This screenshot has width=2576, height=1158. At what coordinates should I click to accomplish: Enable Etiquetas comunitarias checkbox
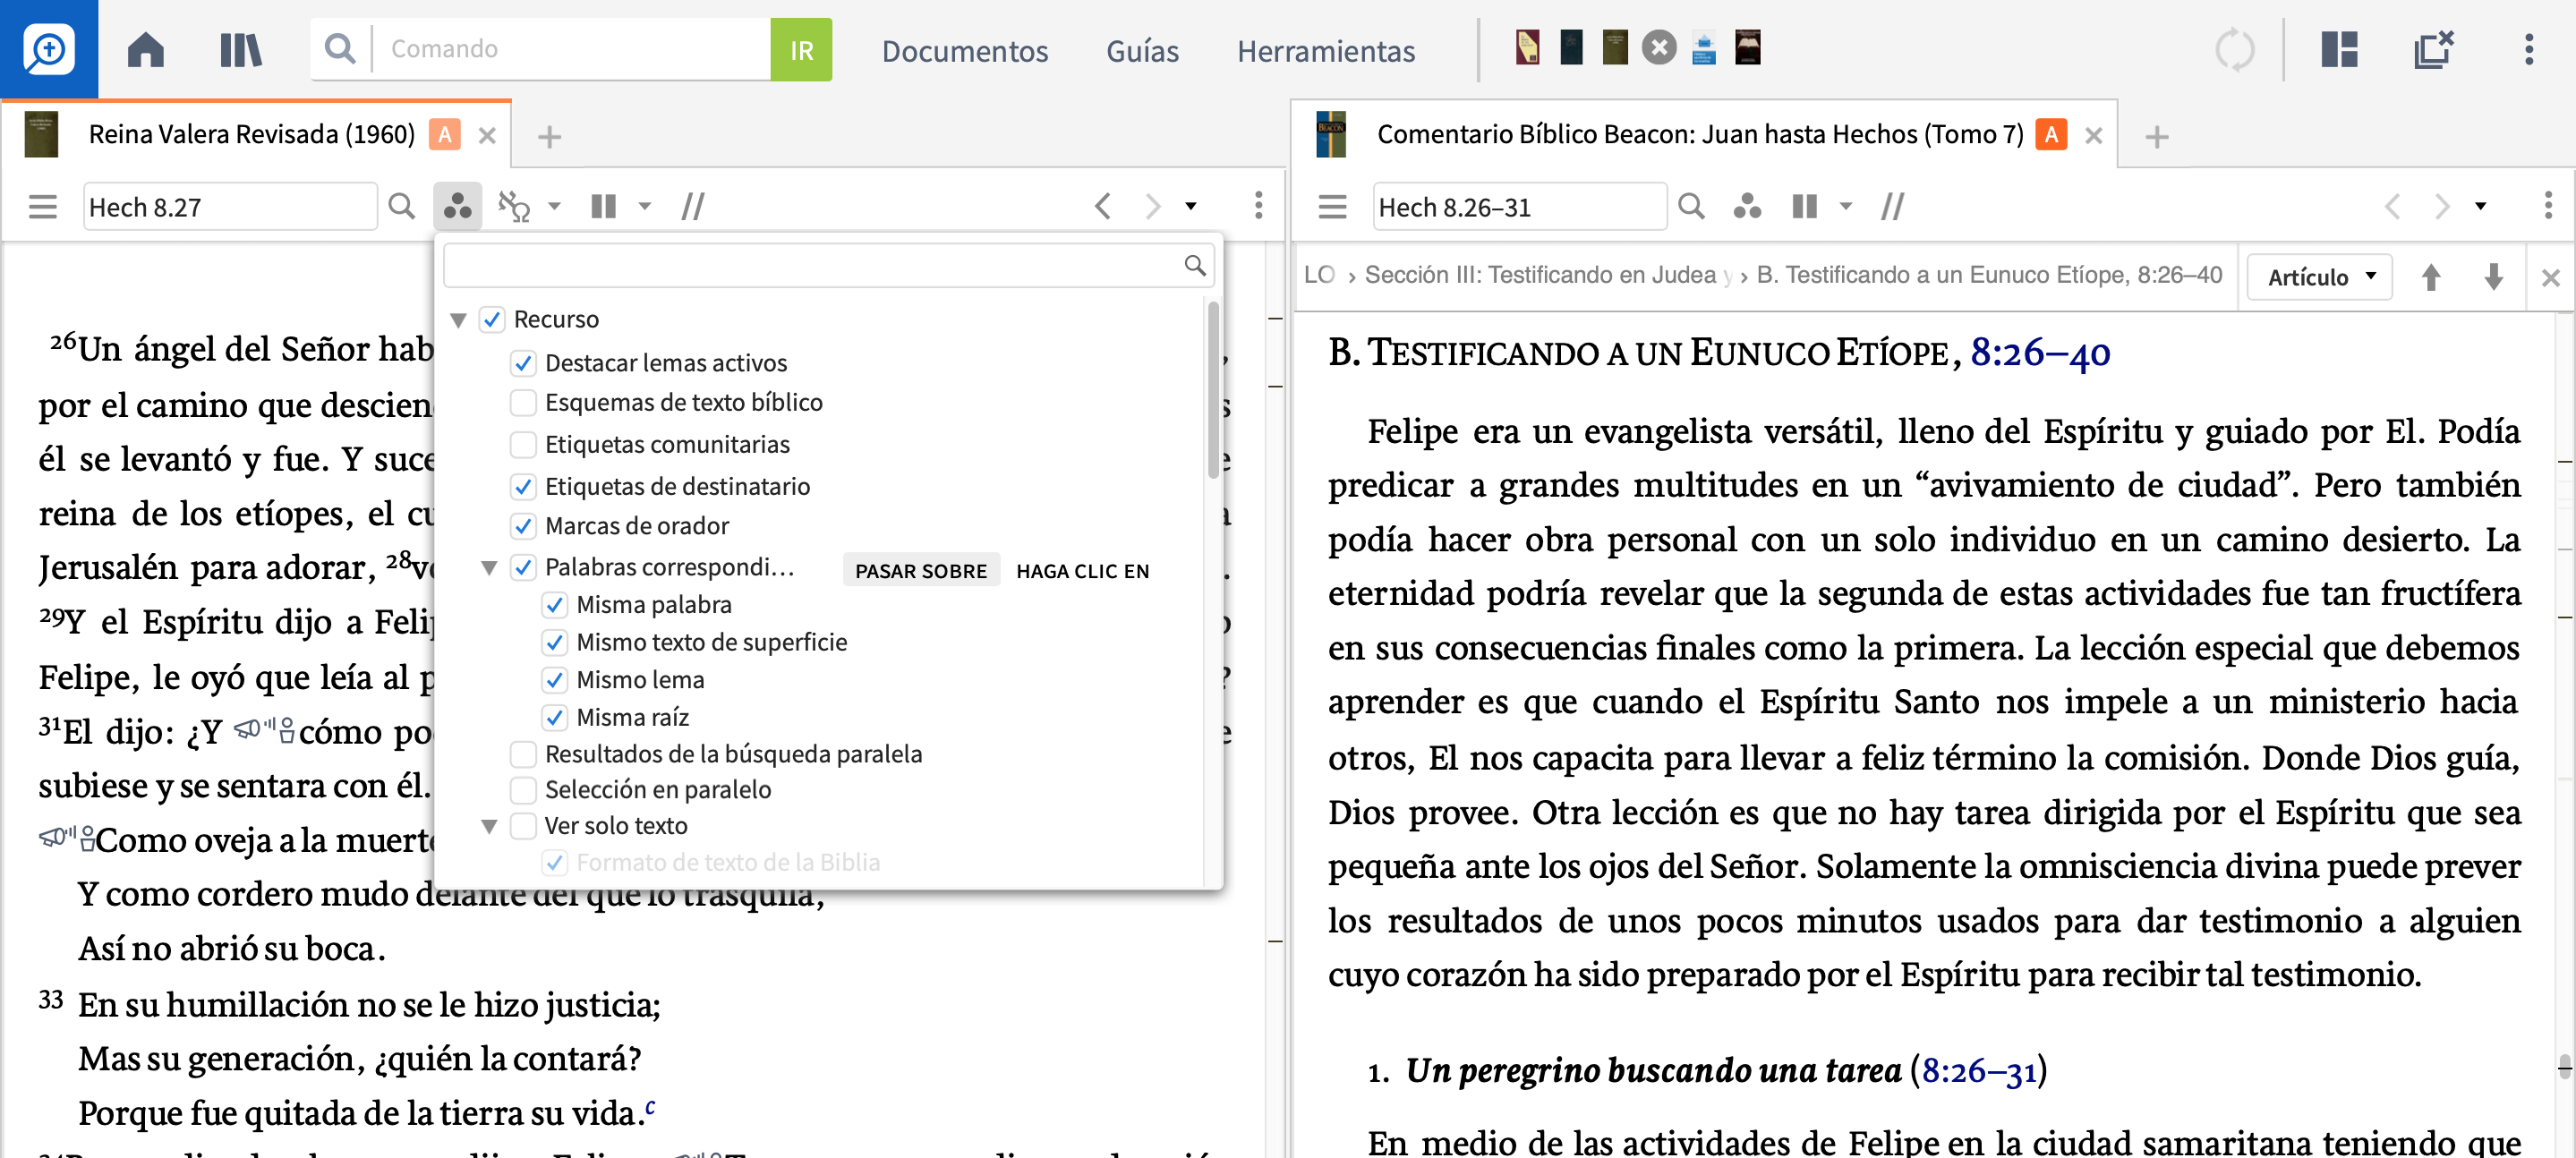click(523, 444)
